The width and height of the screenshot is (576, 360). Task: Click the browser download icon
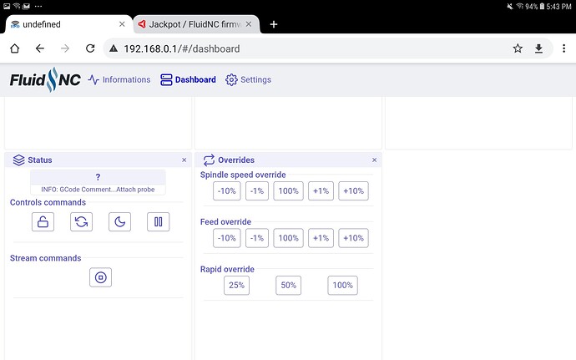point(538,48)
